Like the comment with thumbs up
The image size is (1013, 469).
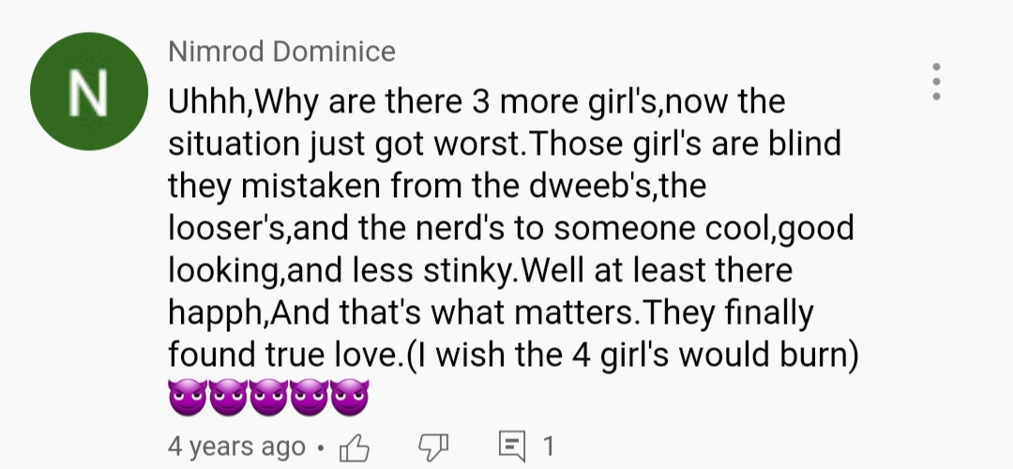[x=354, y=447]
